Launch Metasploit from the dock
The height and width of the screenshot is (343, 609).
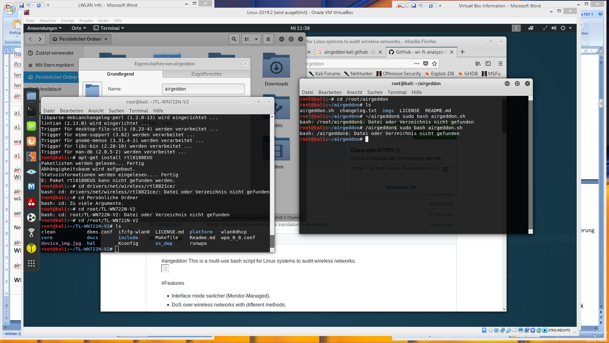[x=31, y=187]
